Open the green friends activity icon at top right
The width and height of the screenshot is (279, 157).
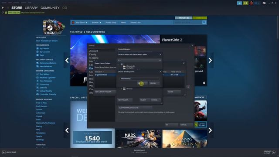(x=246, y=3)
